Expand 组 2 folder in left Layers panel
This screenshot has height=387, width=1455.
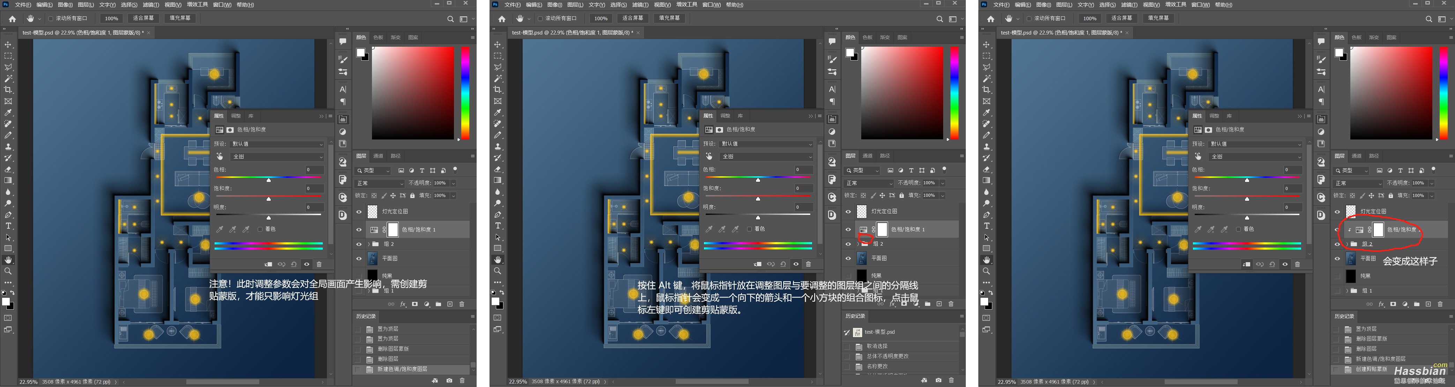coord(369,244)
